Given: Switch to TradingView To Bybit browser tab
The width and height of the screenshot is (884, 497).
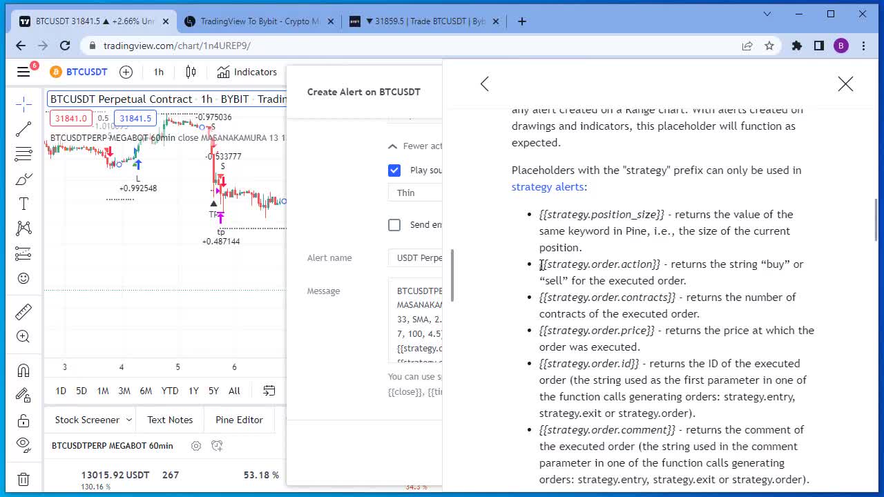Looking at the screenshot, I should click(x=260, y=21).
